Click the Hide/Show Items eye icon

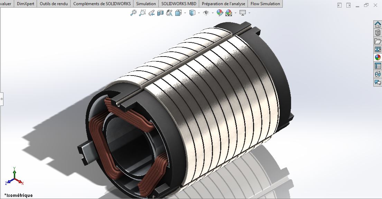tap(206, 13)
